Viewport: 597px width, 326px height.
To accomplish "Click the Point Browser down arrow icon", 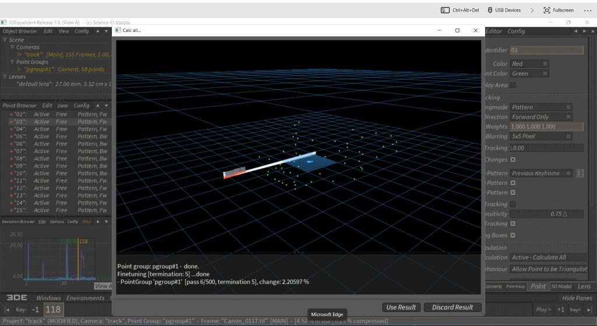I will pyautogui.click(x=106, y=105).
